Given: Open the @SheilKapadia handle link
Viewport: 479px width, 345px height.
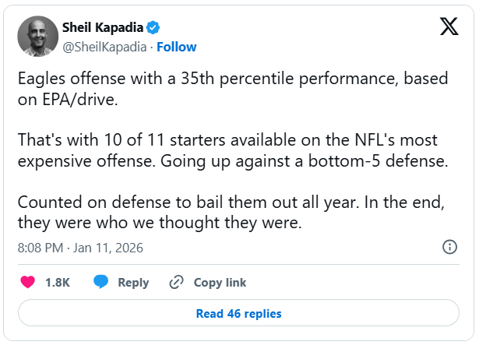Looking at the screenshot, I should pos(105,47).
